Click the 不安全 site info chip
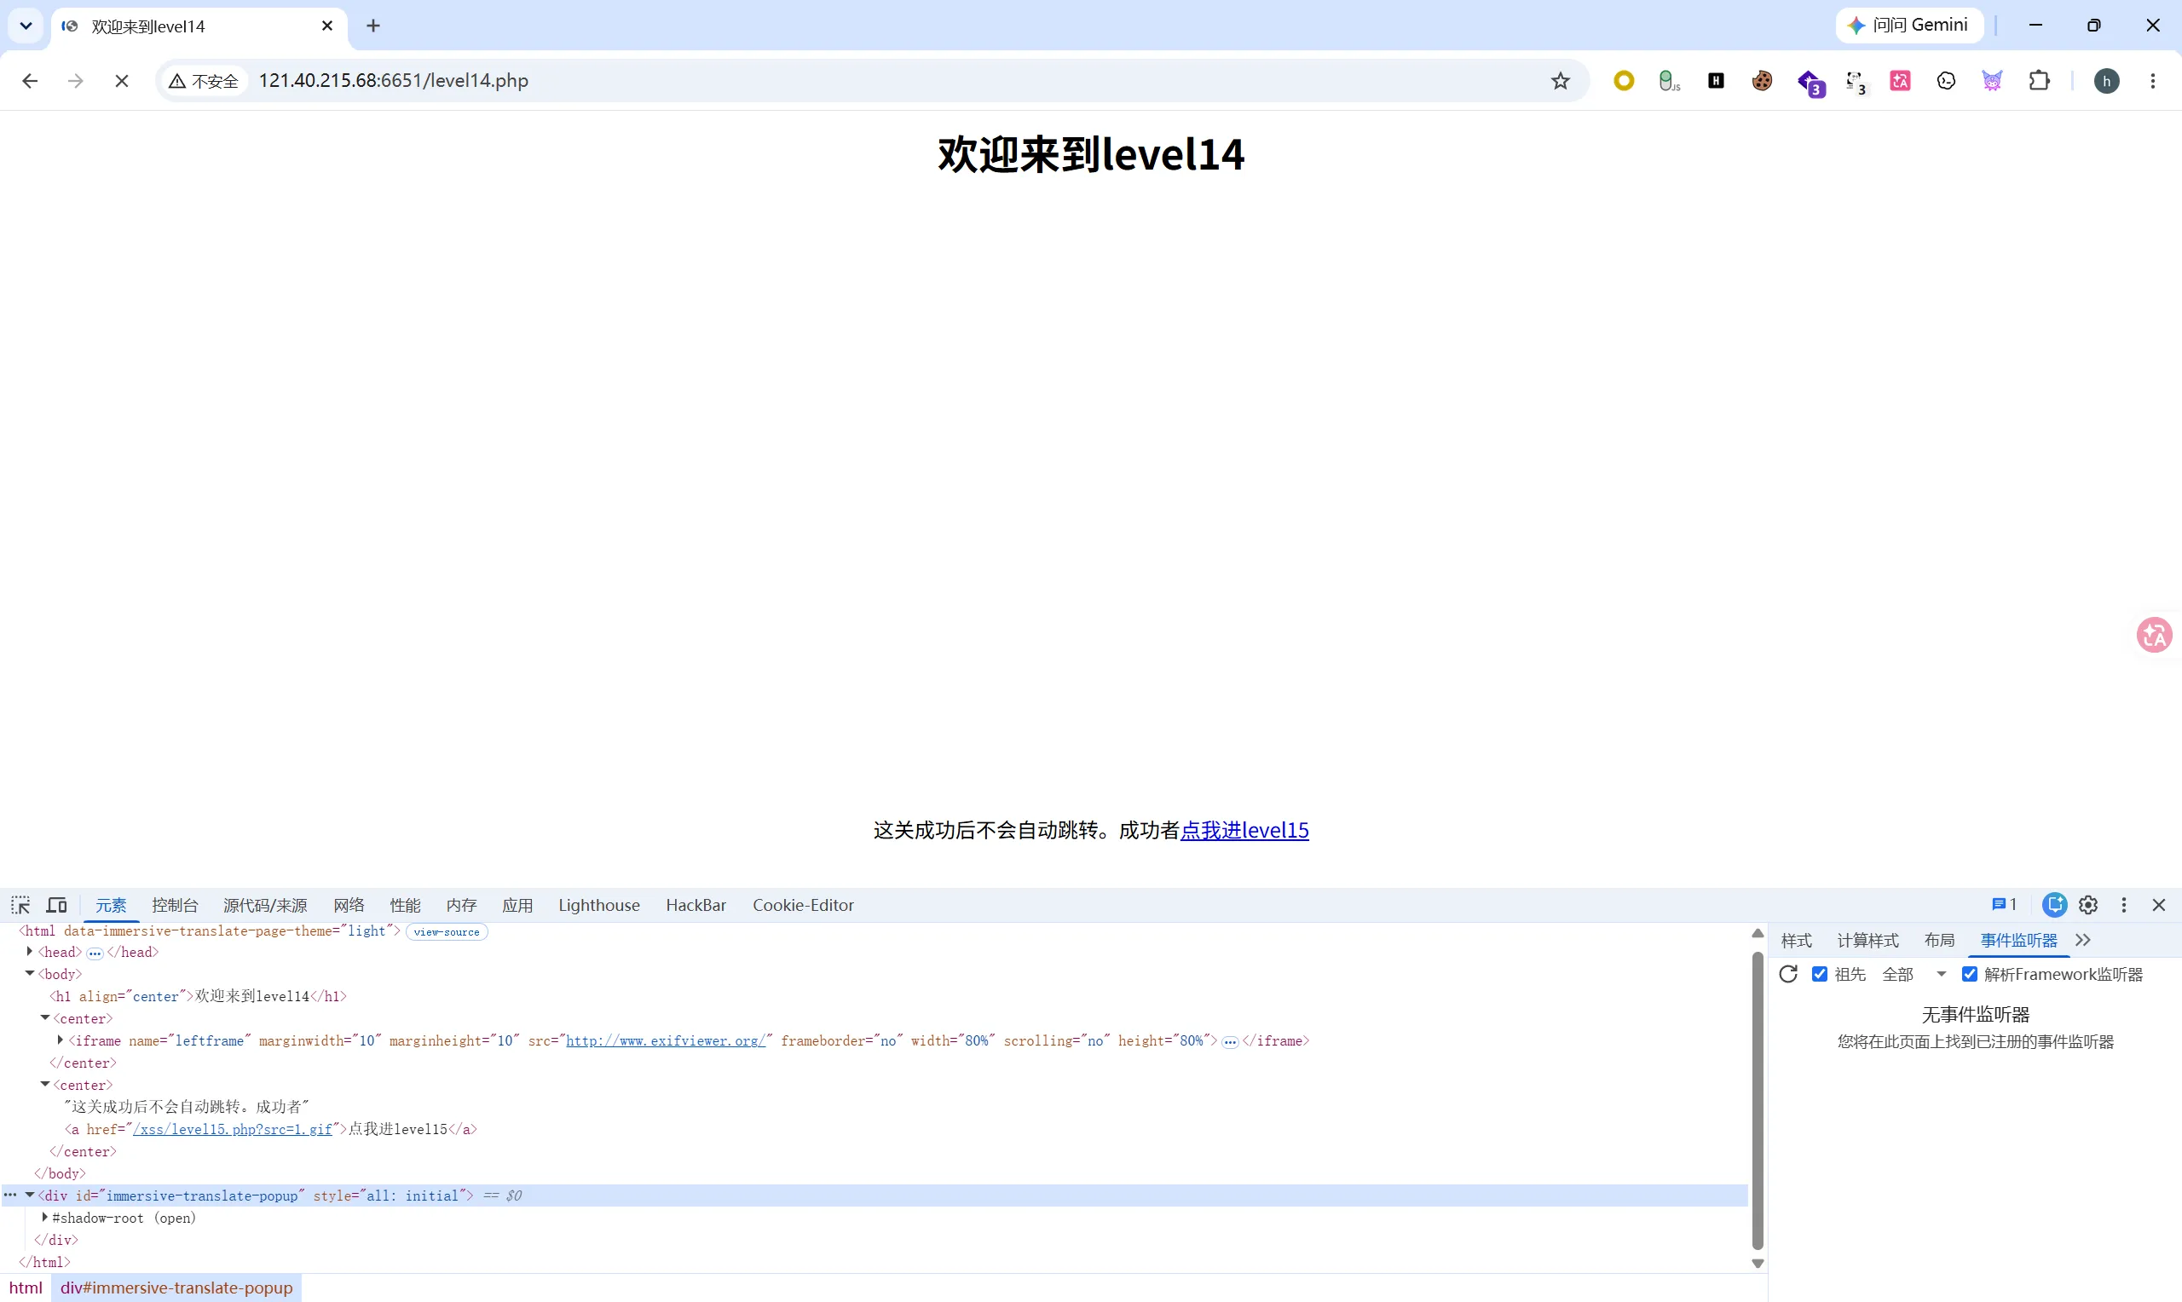This screenshot has width=2182, height=1302. [x=205, y=81]
